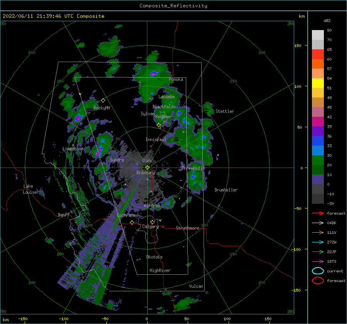This screenshot has height=324, width=347.
Task: Click the strong storm cell north of Ponoka
Action: click(x=153, y=74)
